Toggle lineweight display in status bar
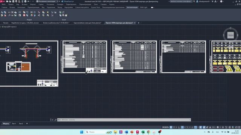The image size is (241, 135). 200,127
